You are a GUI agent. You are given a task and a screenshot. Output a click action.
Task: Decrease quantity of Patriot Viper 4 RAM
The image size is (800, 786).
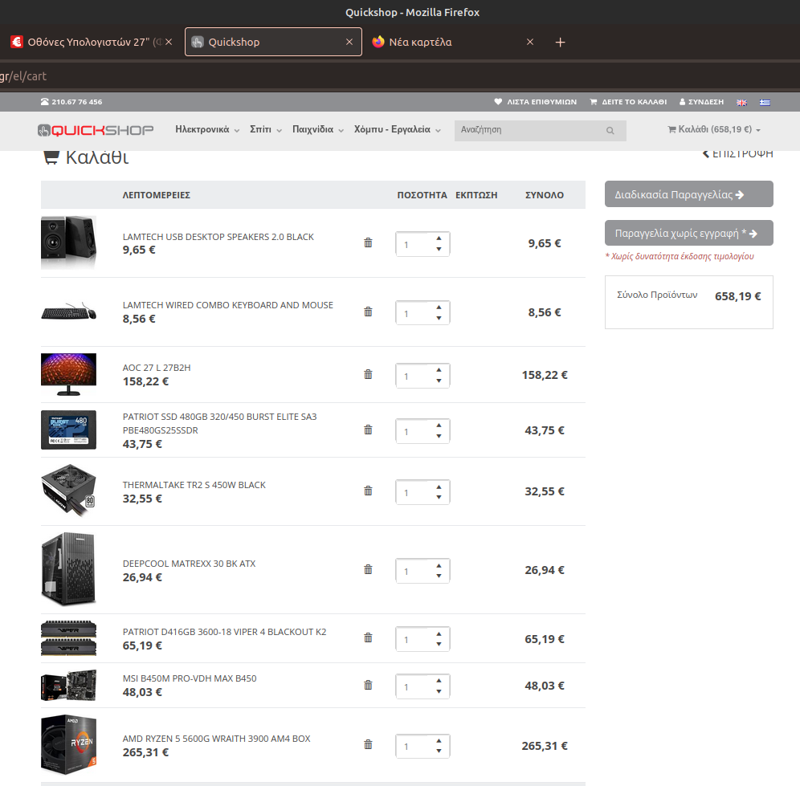439,644
